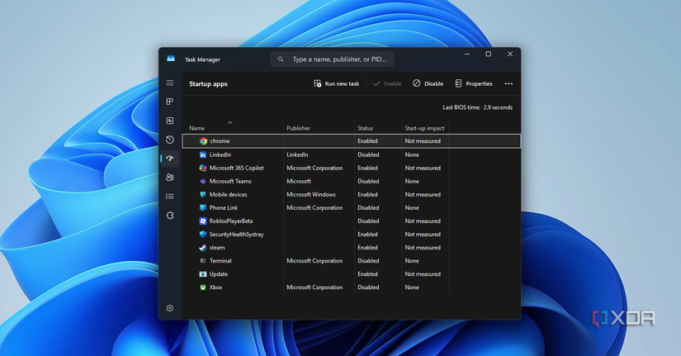
Task: Open the Users page icon in sidebar
Action: (x=170, y=178)
